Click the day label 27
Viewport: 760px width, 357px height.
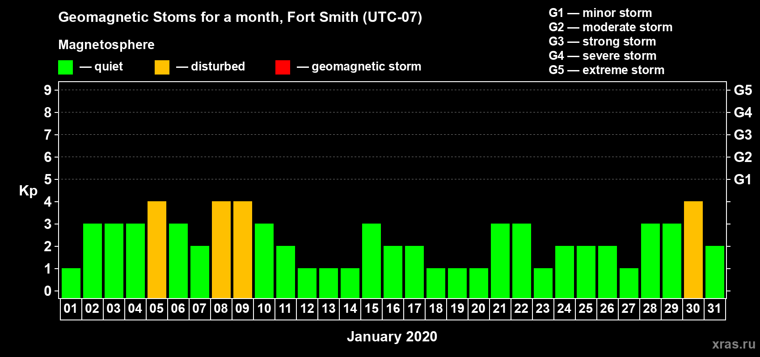pos(629,309)
